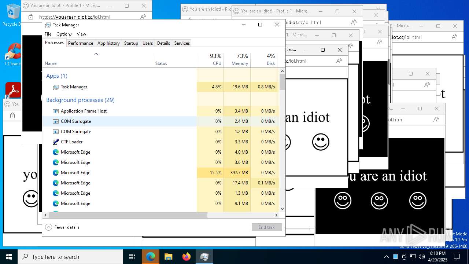Click the smiley face under 'an idiot' text
Viewport: 469px width, 264px height.
pos(321,142)
